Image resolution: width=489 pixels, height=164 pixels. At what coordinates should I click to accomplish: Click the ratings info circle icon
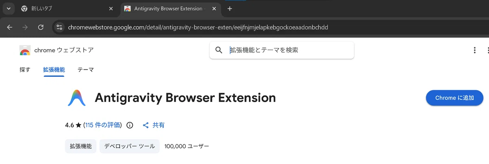coord(130,125)
